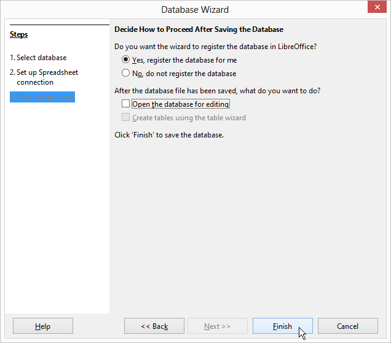Click the underlined Steps heading

tap(18, 34)
